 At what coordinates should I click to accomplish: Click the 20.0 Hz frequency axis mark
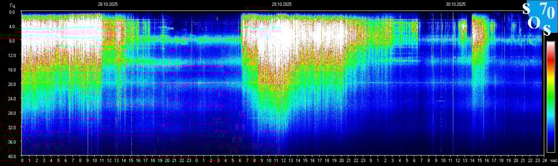[12, 84]
